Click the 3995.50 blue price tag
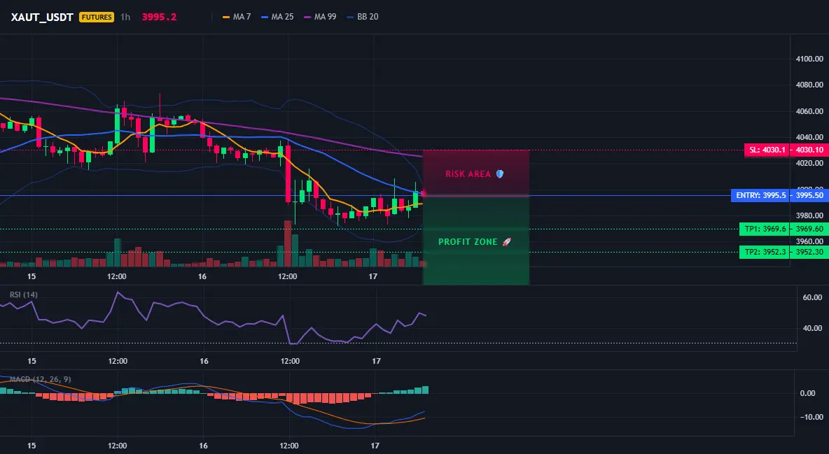This screenshot has width=829, height=454. point(809,196)
